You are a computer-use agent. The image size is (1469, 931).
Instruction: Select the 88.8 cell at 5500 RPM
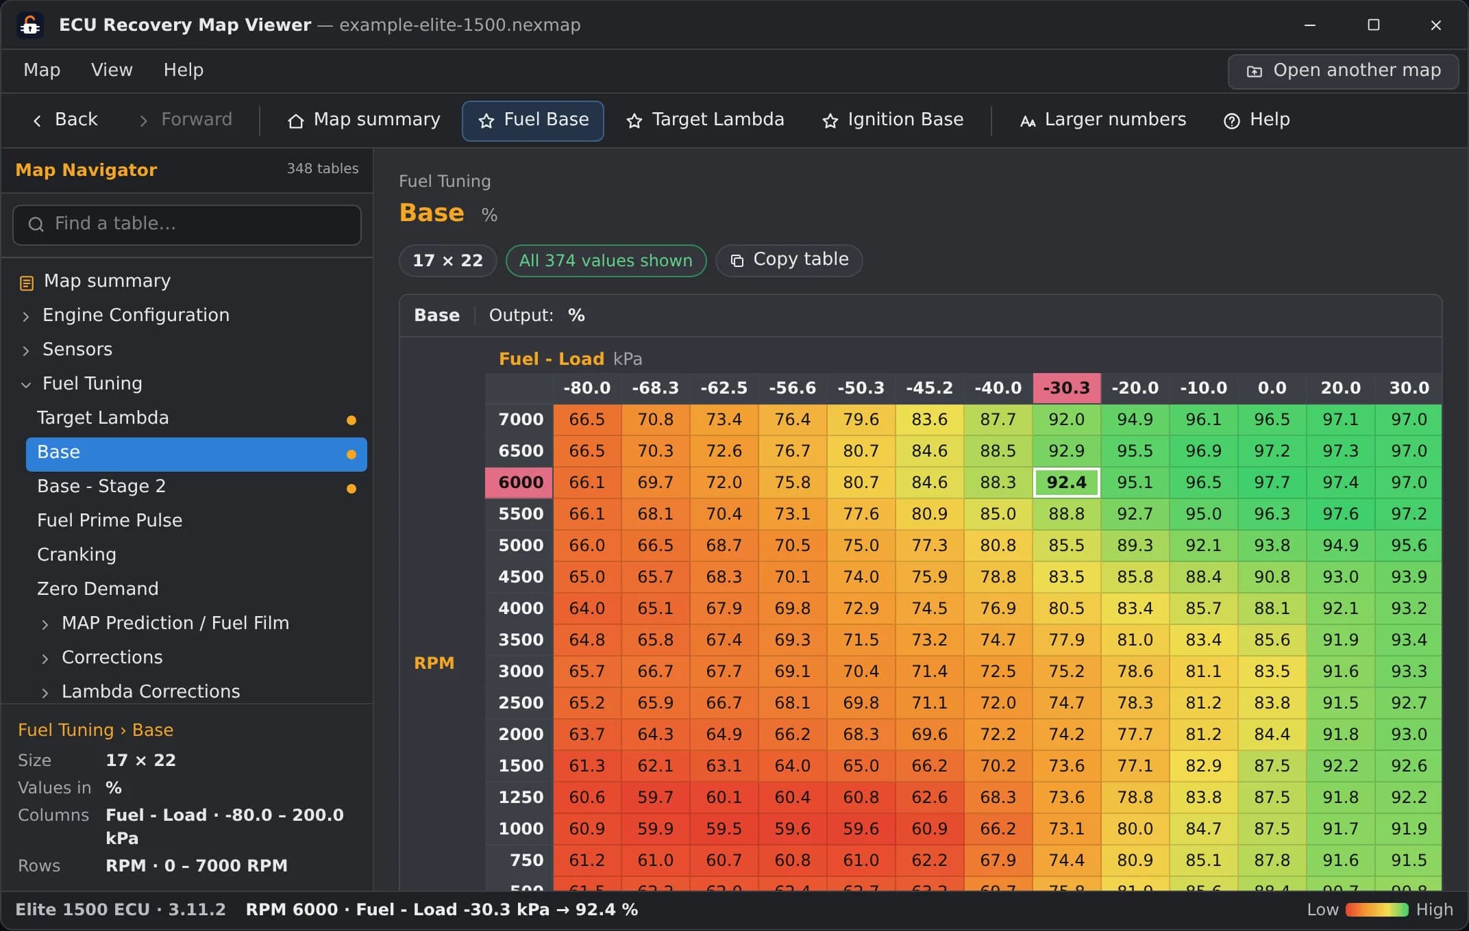(x=1066, y=514)
